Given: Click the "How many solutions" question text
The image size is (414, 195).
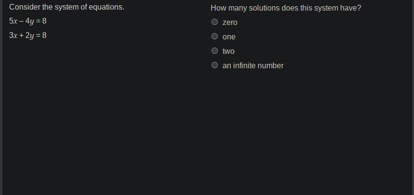Looking at the screenshot, I should pyautogui.click(x=286, y=8).
